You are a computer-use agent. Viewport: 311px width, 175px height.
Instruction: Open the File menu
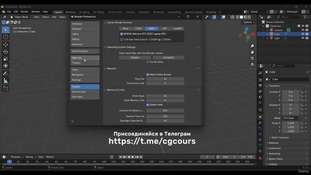click(9, 12)
